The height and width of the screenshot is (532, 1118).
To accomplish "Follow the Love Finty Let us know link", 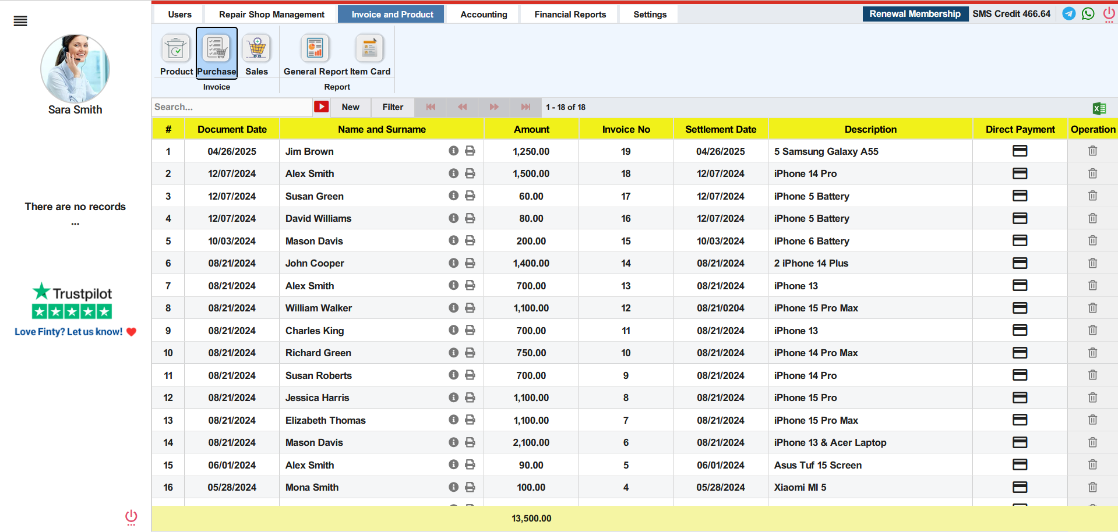I will pos(75,332).
